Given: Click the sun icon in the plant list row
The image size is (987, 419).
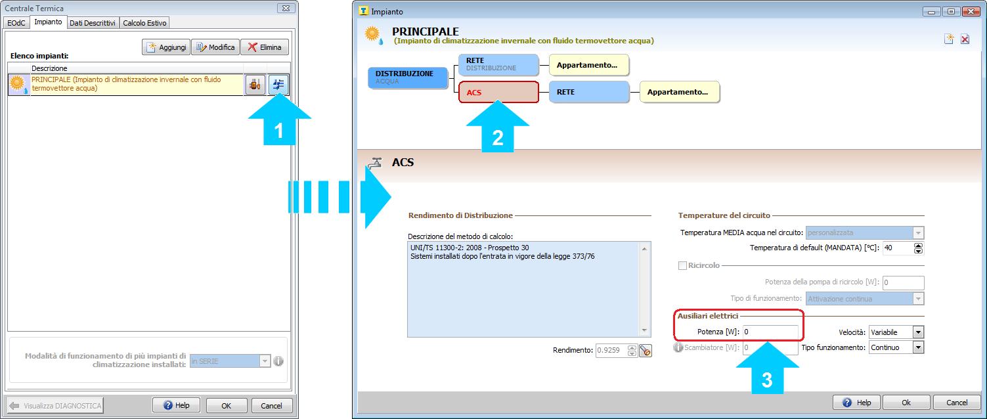Looking at the screenshot, I should click(18, 84).
